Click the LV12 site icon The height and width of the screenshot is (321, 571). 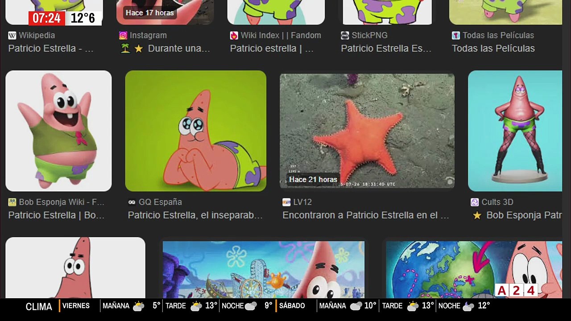[286, 202]
